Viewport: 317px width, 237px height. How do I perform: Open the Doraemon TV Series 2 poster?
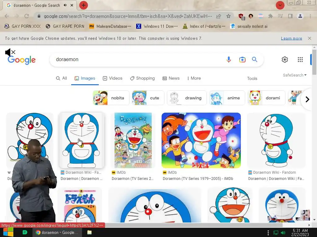pos(133,140)
